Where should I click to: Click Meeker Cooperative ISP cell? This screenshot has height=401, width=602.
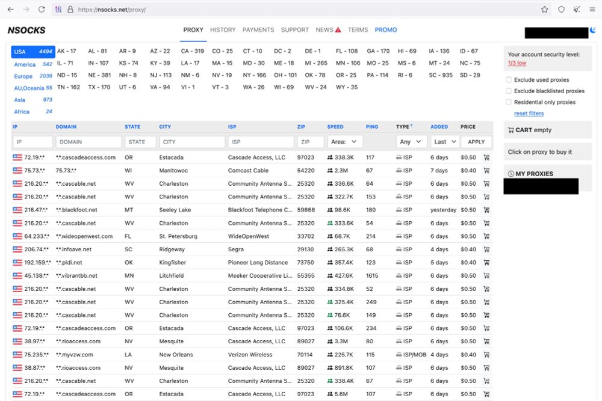click(260, 275)
